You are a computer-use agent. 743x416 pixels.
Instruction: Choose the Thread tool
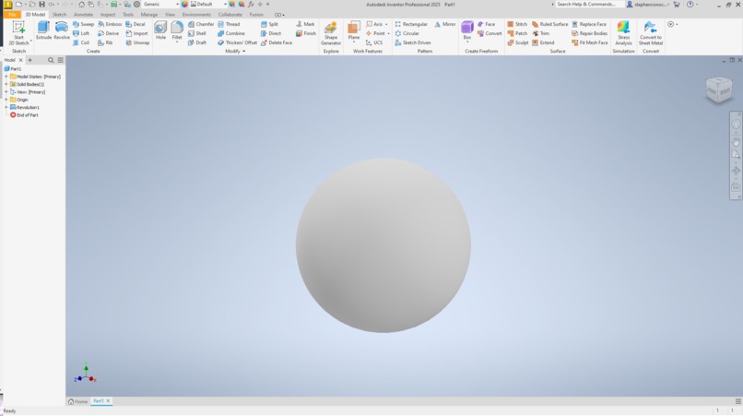229,24
